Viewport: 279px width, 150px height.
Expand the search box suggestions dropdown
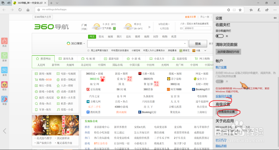tap(185, 43)
